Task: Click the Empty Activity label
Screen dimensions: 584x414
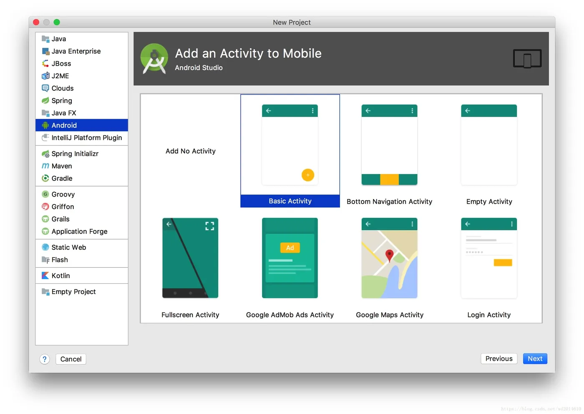Action: (489, 202)
